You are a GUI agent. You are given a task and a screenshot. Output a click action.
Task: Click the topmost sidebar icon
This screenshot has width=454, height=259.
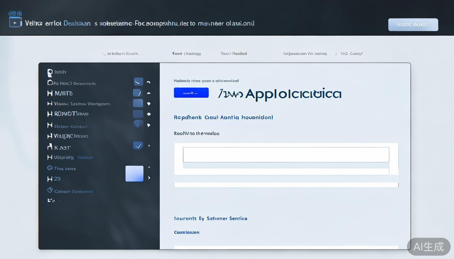tap(50, 72)
